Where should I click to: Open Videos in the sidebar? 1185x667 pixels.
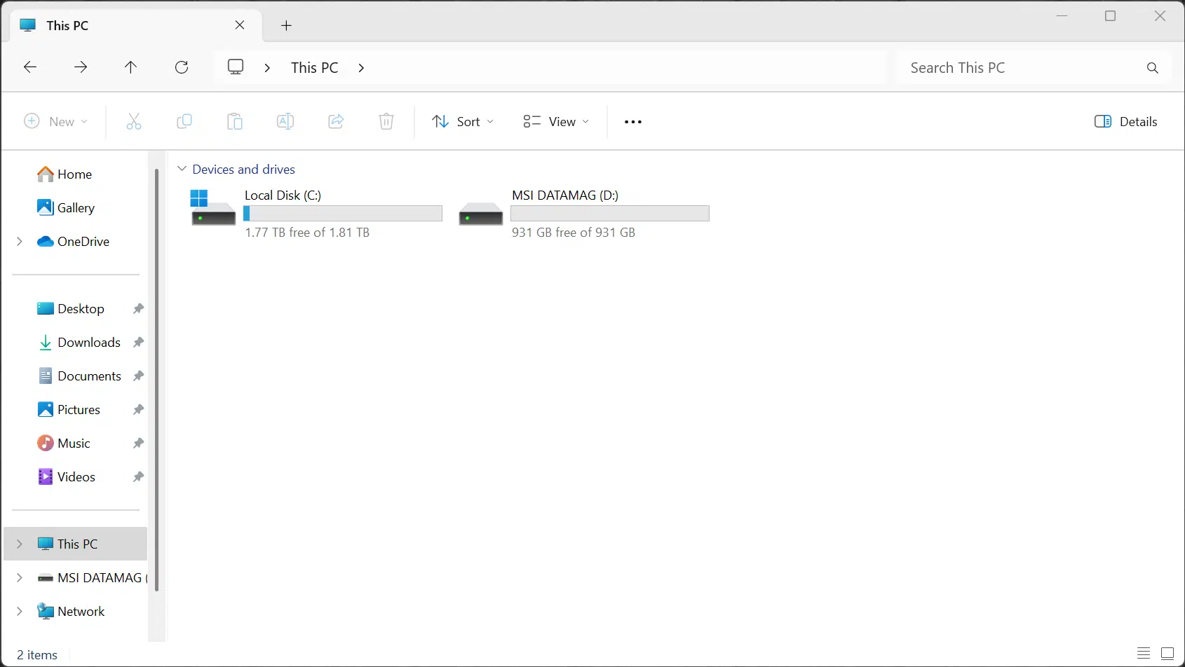coord(76,477)
